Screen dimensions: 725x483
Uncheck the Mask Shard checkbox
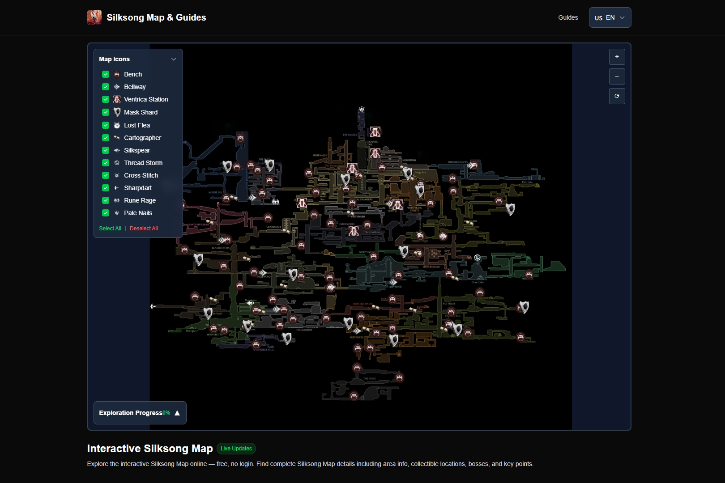point(106,112)
